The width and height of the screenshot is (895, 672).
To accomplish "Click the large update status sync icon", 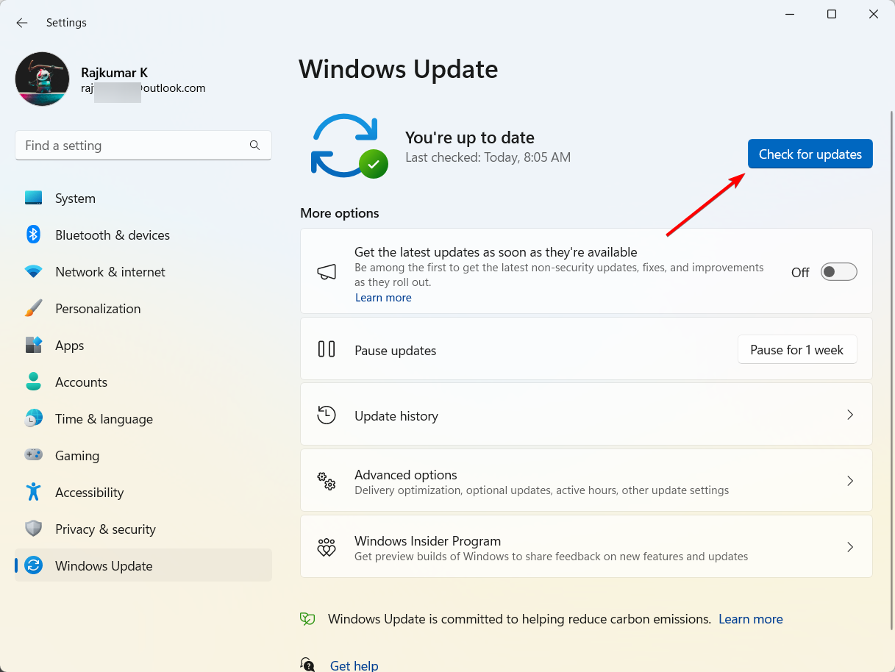I will 349,146.
